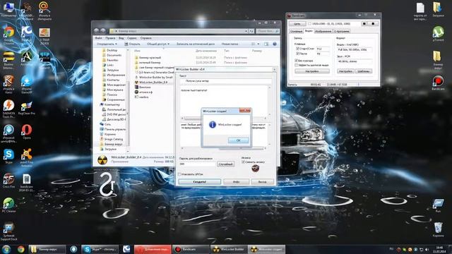Enable mouse click effects checkbox in Bandicam
This screenshot has width=452, height=254.
(x=296, y=66)
